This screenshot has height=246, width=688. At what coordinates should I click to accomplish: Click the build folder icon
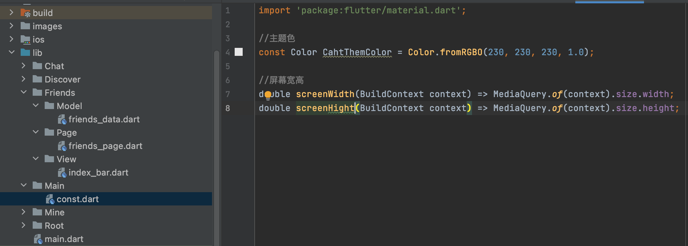[x=25, y=13]
